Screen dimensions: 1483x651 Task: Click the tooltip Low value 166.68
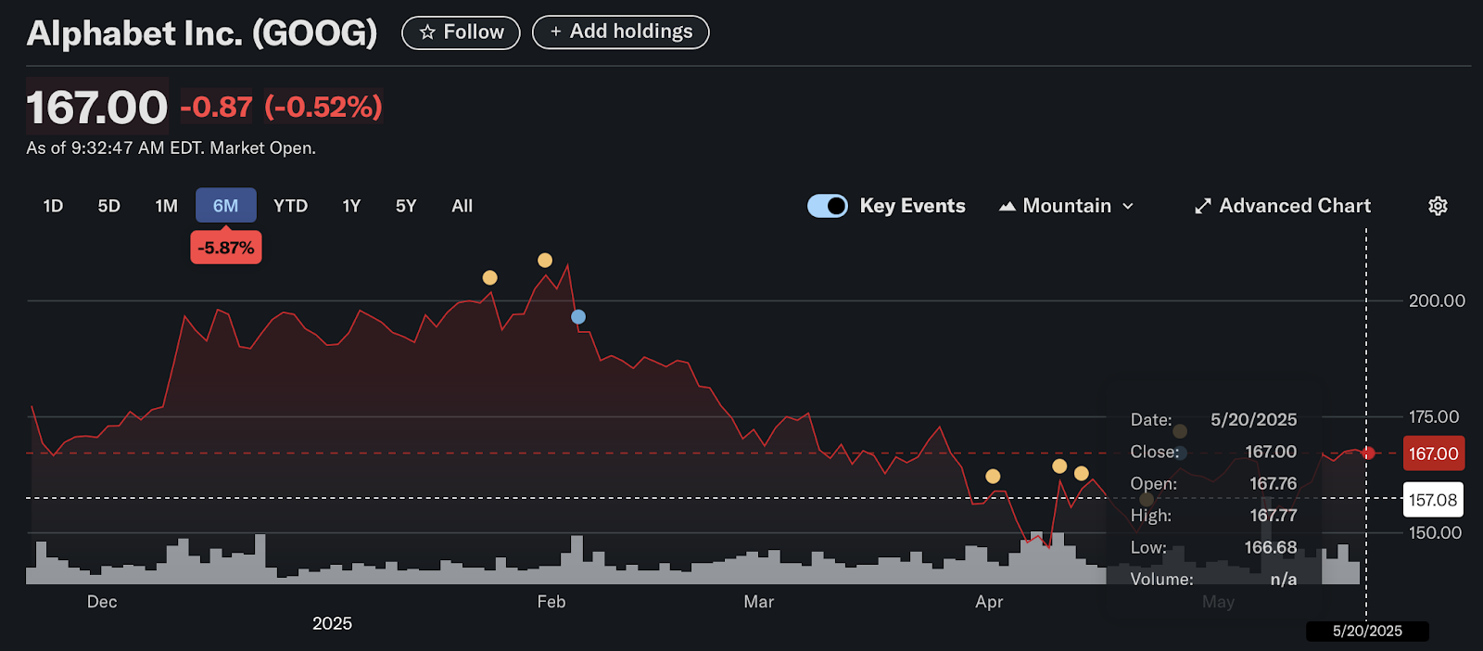click(x=1271, y=547)
